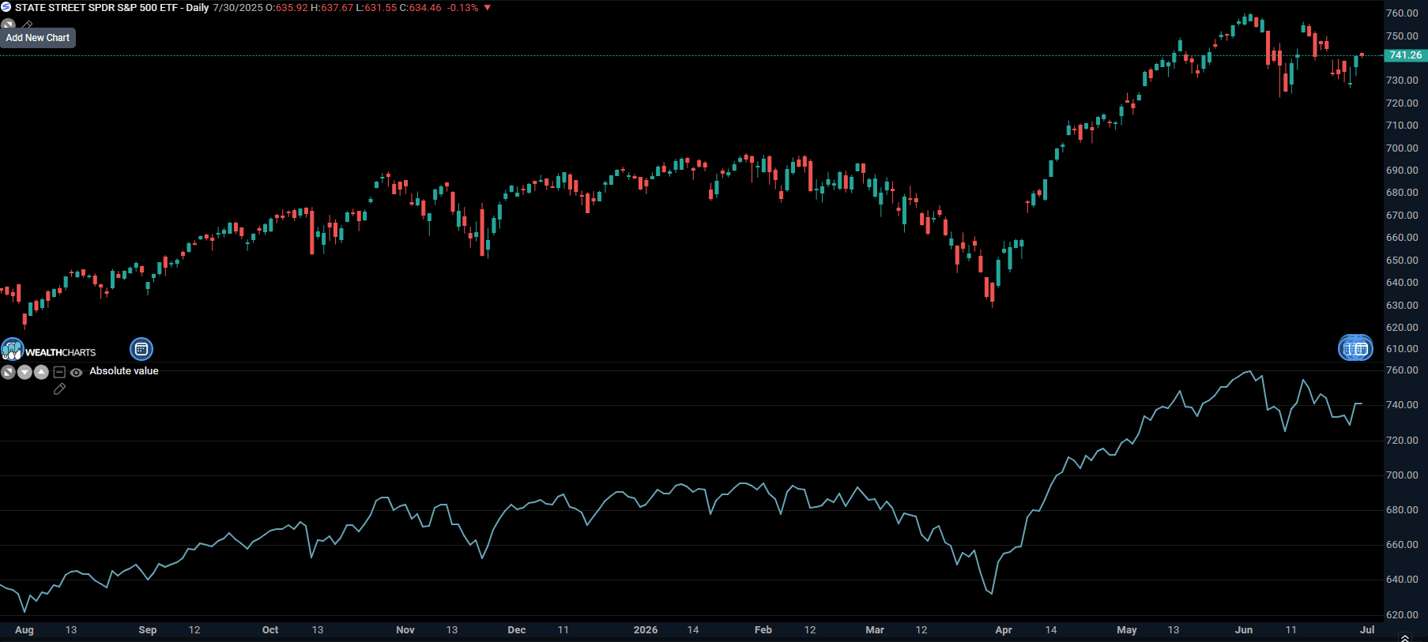Click the 620.00 label on indicator axis
The image size is (1428, 642).
click(x=1402, y=615)
